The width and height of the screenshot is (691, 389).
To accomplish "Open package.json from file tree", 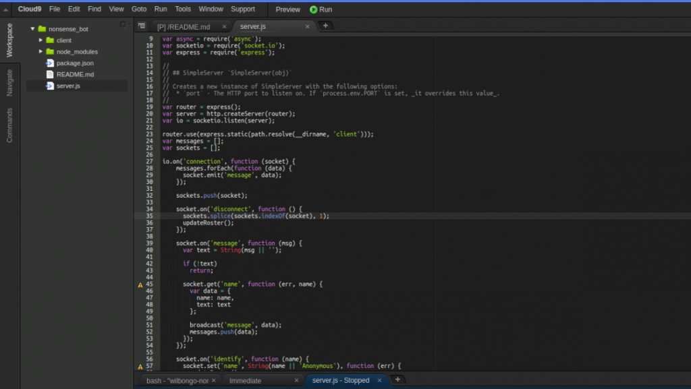I will click(x=75, y=63).
